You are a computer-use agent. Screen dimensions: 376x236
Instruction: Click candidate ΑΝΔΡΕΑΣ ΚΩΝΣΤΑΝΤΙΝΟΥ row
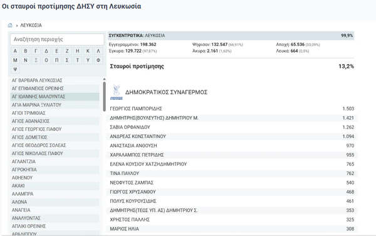pyautogui.click(x=232, y=136)
